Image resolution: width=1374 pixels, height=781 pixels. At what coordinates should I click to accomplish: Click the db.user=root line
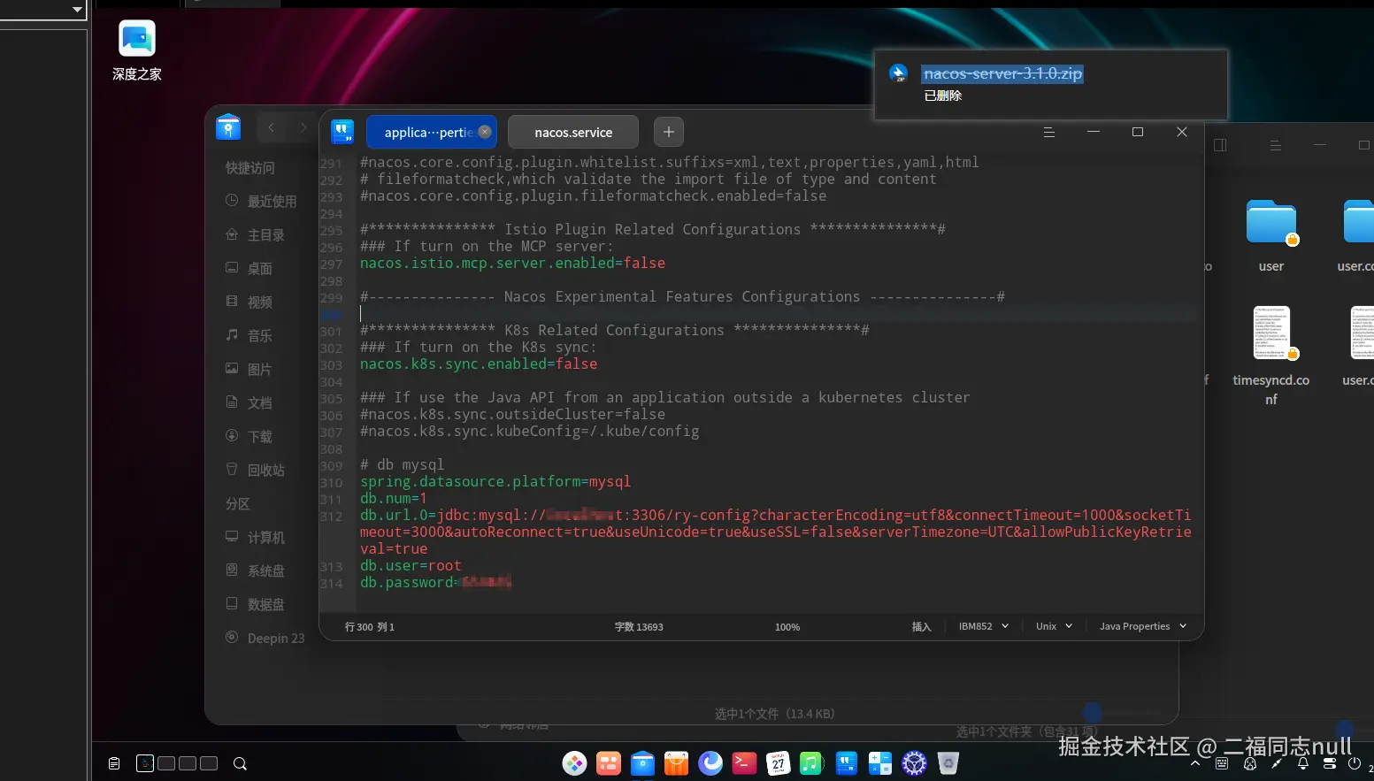click(411, 566)
